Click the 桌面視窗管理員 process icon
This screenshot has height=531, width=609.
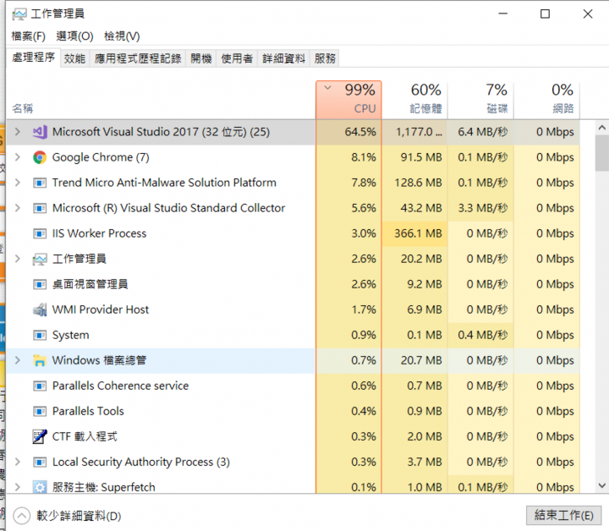pyautogui.click(x=40, y=284)
